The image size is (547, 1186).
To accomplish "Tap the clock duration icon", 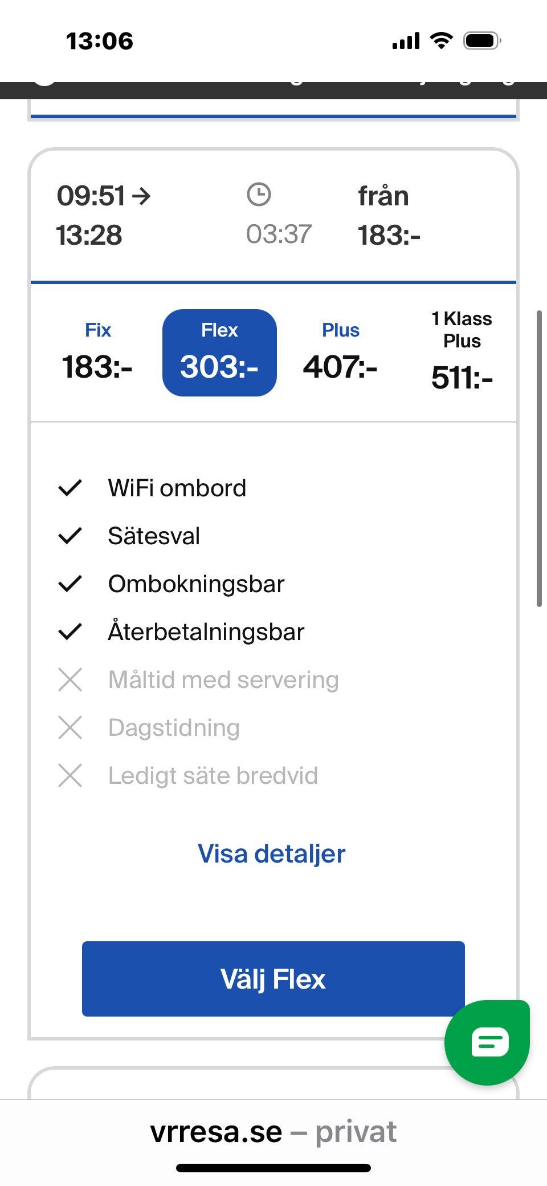I will [x=259, y=195].
